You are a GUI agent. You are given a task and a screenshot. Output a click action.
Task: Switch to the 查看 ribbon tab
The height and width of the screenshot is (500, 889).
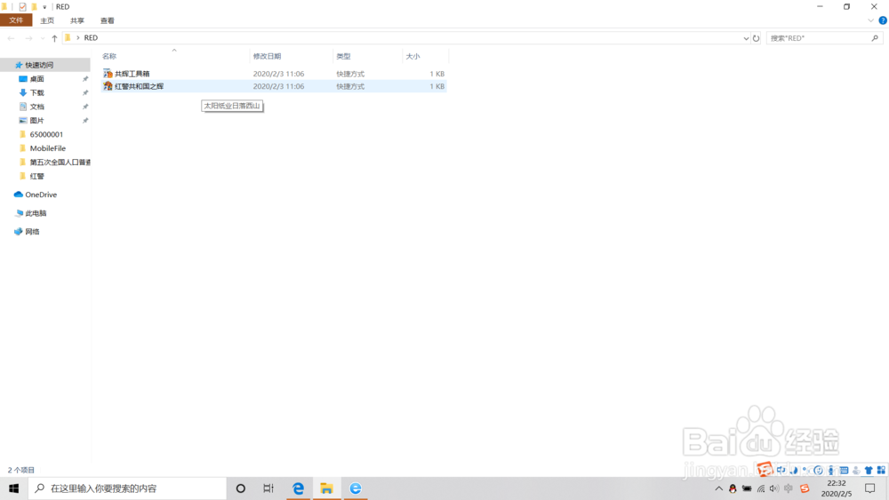point(108,20)
